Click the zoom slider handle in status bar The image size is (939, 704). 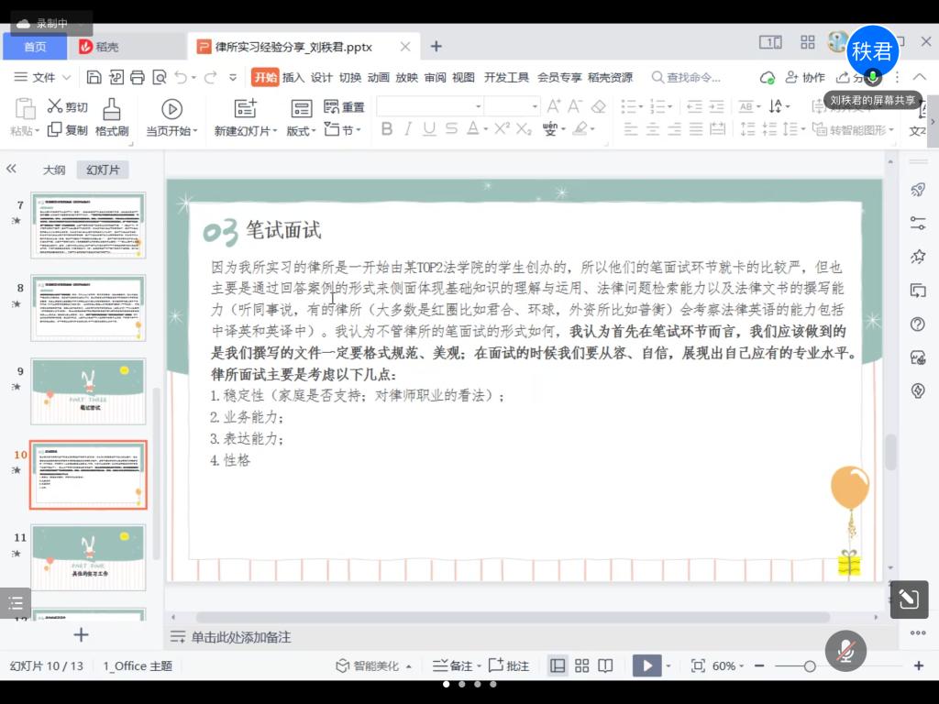point(810,666)
